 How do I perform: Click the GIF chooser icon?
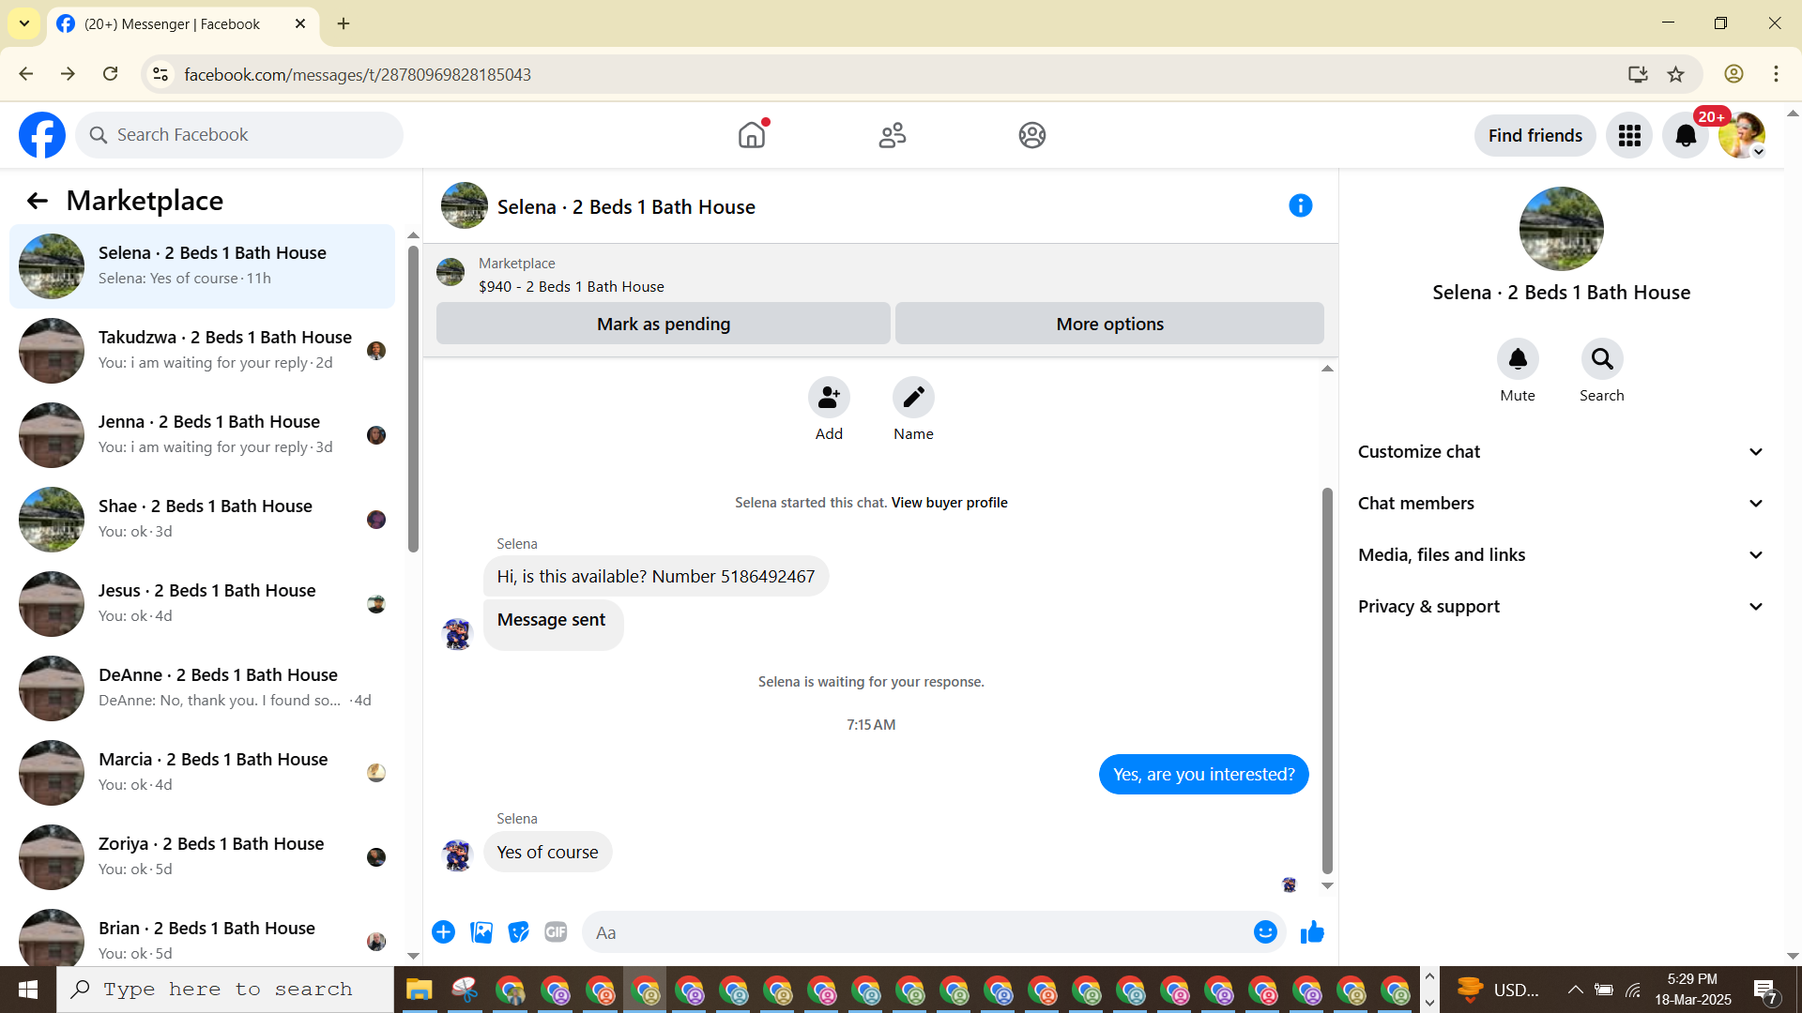point(556,932)
